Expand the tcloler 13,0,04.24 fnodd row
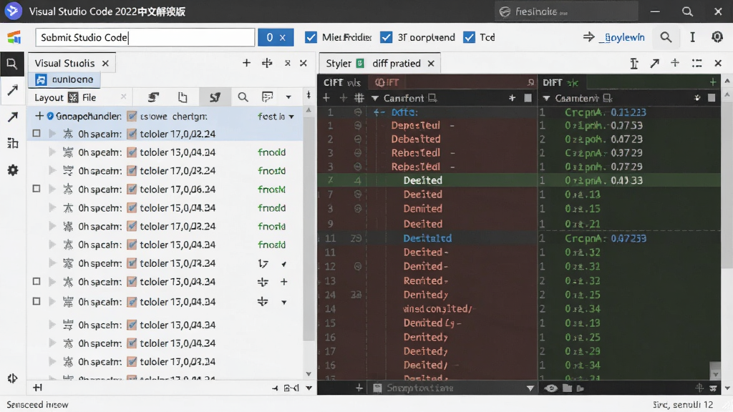 (x=52, y=152)
